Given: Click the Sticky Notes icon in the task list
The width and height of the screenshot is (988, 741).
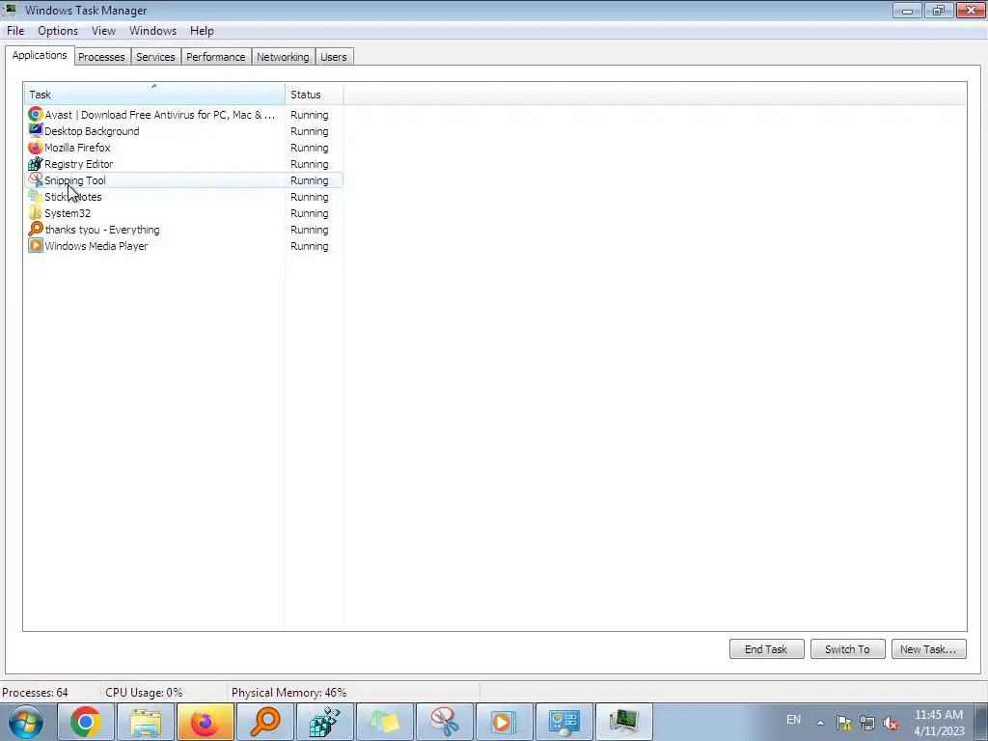Looking at the screenshot, I should 36,197.
